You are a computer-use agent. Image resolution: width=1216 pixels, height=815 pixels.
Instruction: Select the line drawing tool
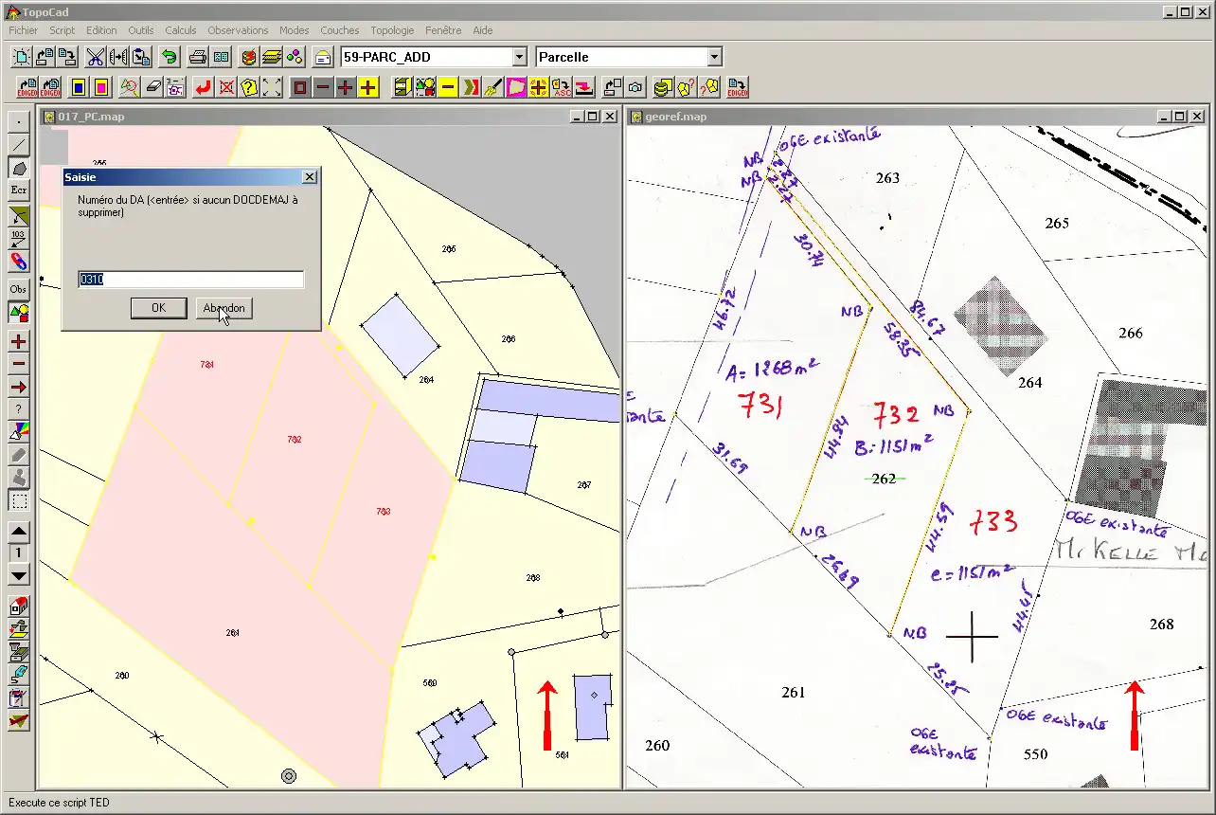(19, 145)
